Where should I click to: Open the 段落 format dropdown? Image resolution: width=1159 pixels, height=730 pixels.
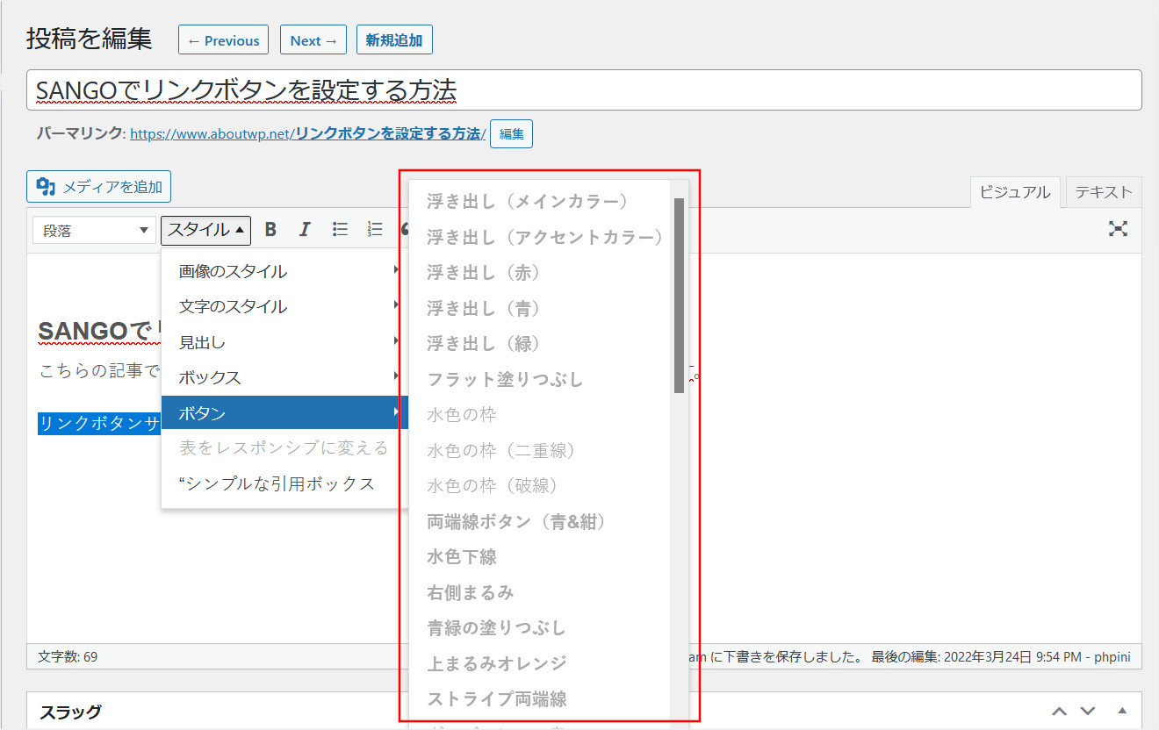94,231
